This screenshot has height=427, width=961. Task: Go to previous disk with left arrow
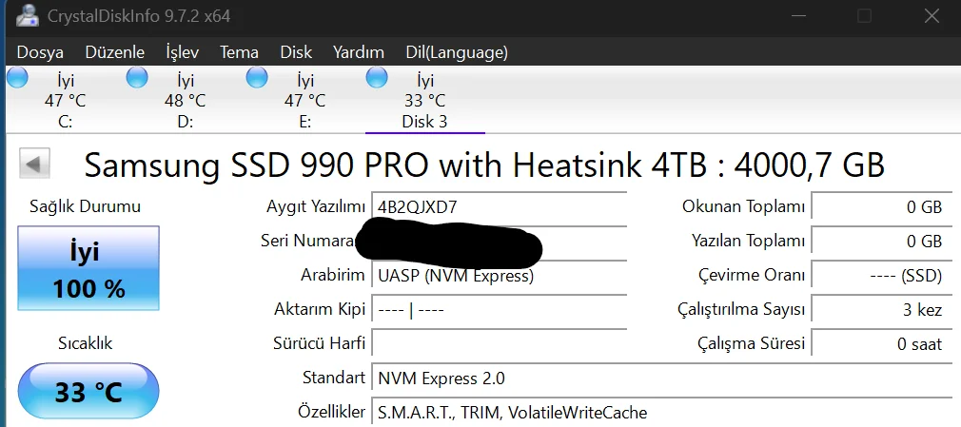click(x=34, y=164)
